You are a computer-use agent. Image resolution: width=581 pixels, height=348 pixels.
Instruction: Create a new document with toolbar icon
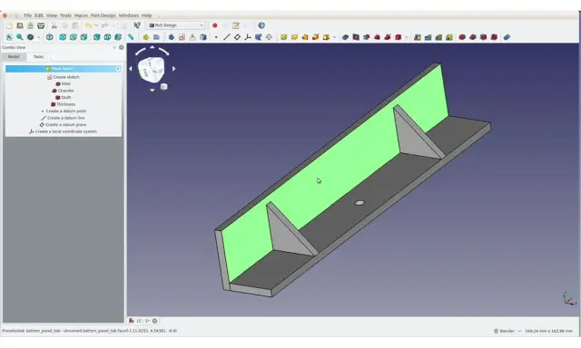(x=9, y=25)
